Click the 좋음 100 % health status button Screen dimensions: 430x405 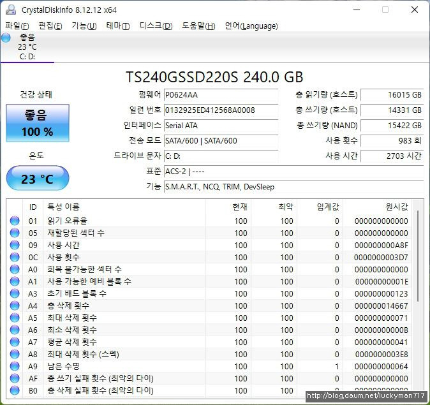pyautogui.click(x=38, y=123)
